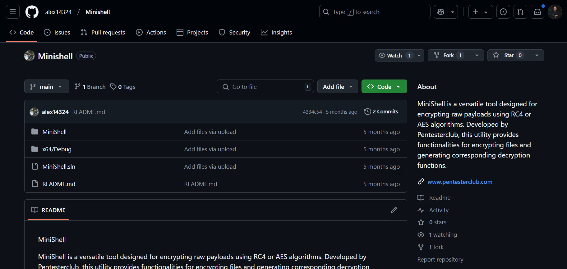Open the user profile avatar menu
Screen dimensions: 567x269
click(x=555, y=12)
